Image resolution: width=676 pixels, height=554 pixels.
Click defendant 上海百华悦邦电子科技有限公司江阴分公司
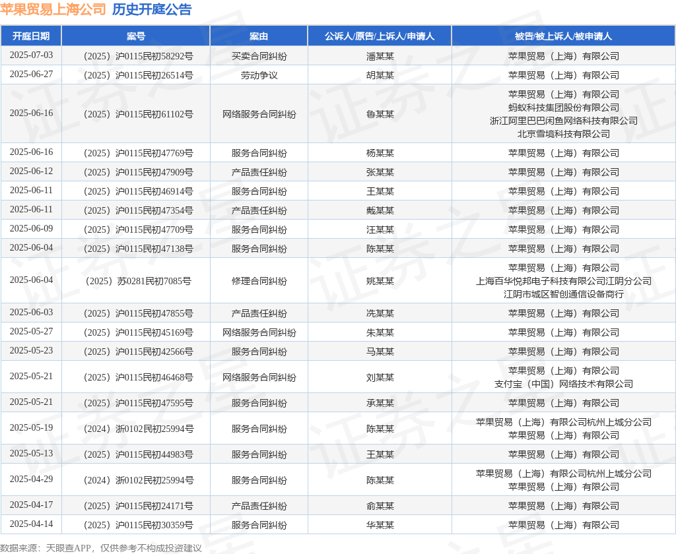click(x=564, y=282)
